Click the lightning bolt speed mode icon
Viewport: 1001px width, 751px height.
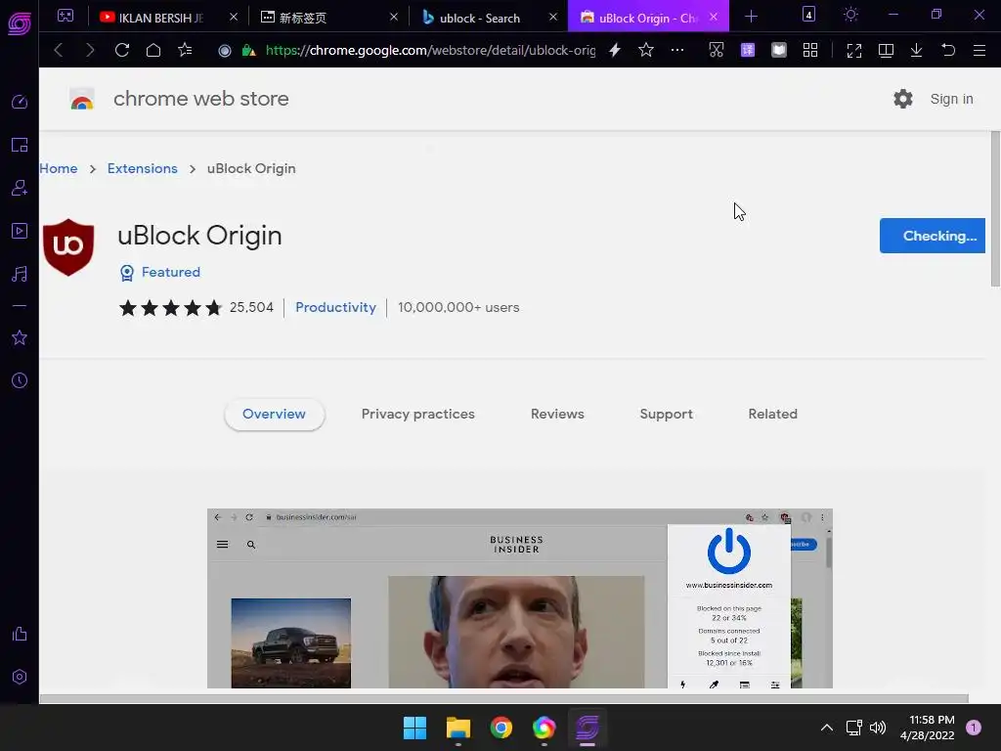click(x=615, y=50)
